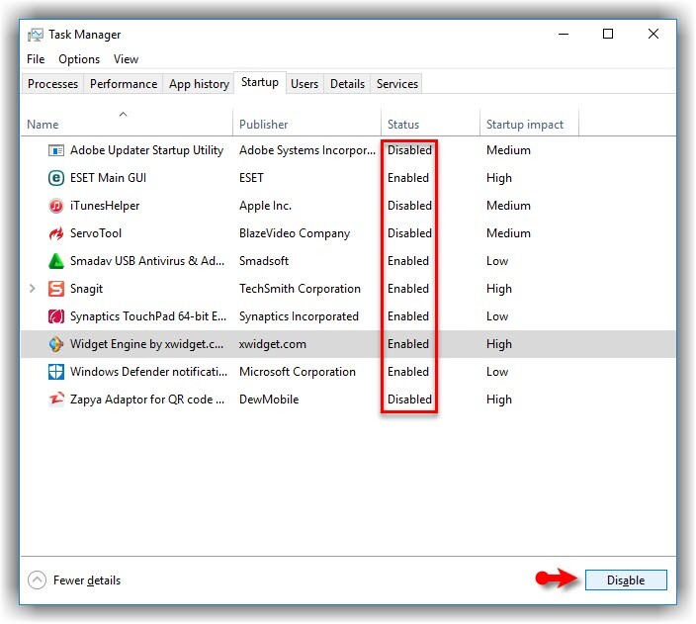Click the Microsoft Corporation publisher cell
Screen dimensions: 696x624
pos(298,372)
